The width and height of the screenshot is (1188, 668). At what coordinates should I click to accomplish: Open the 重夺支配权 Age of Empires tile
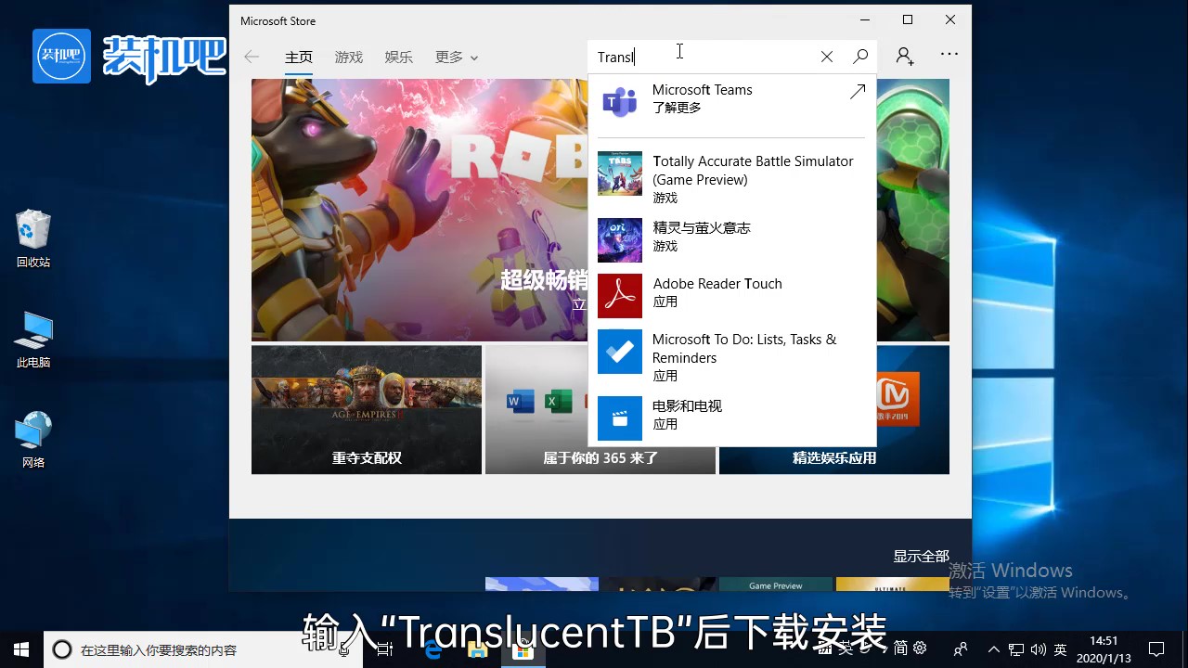[367, 409]
